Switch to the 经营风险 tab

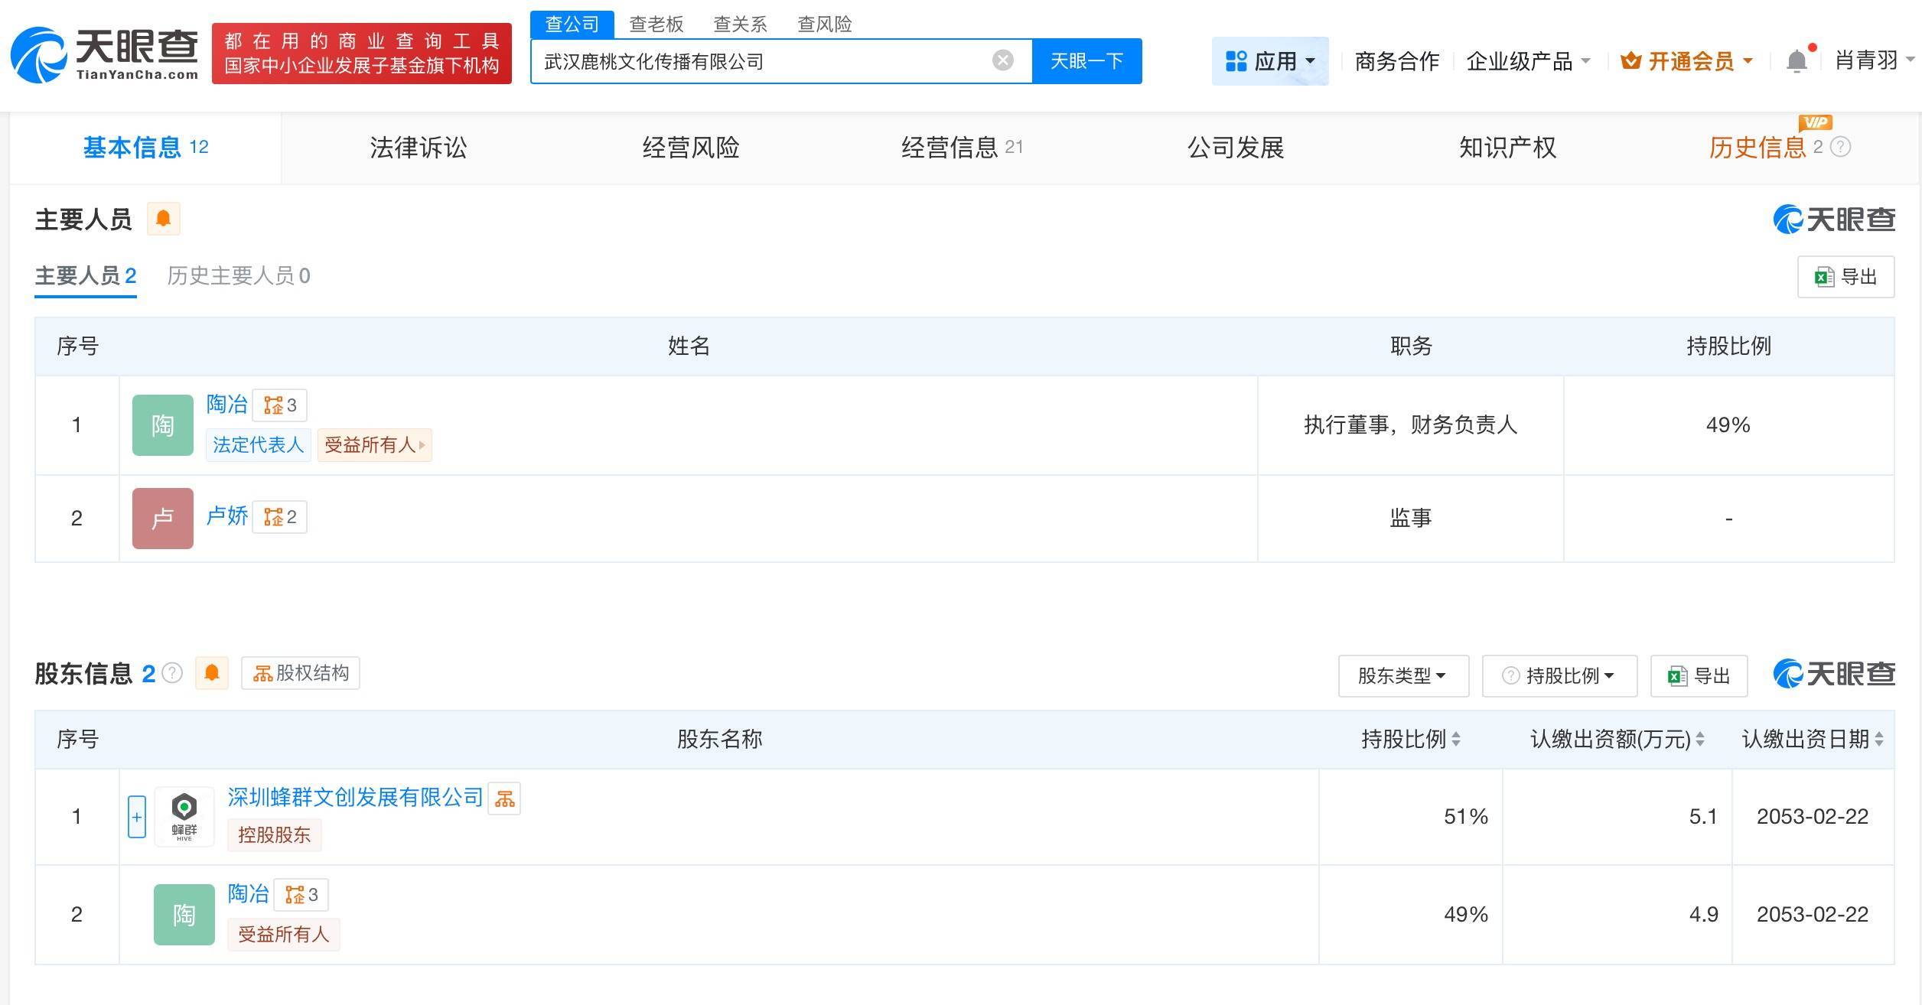[x=690, y=147]
